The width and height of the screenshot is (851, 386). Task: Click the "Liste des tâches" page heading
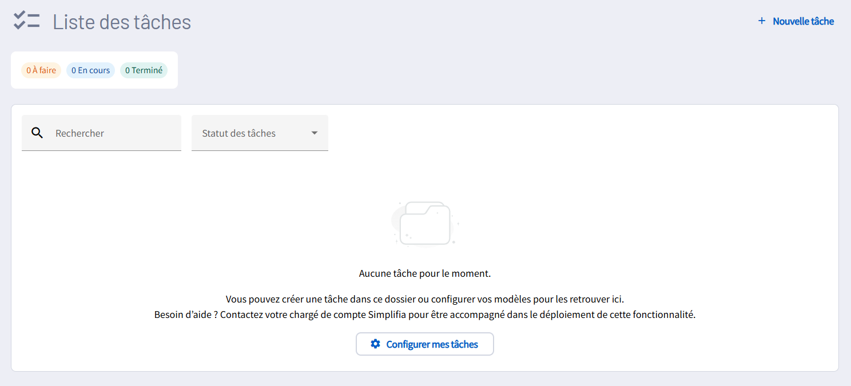pos(122,22)
